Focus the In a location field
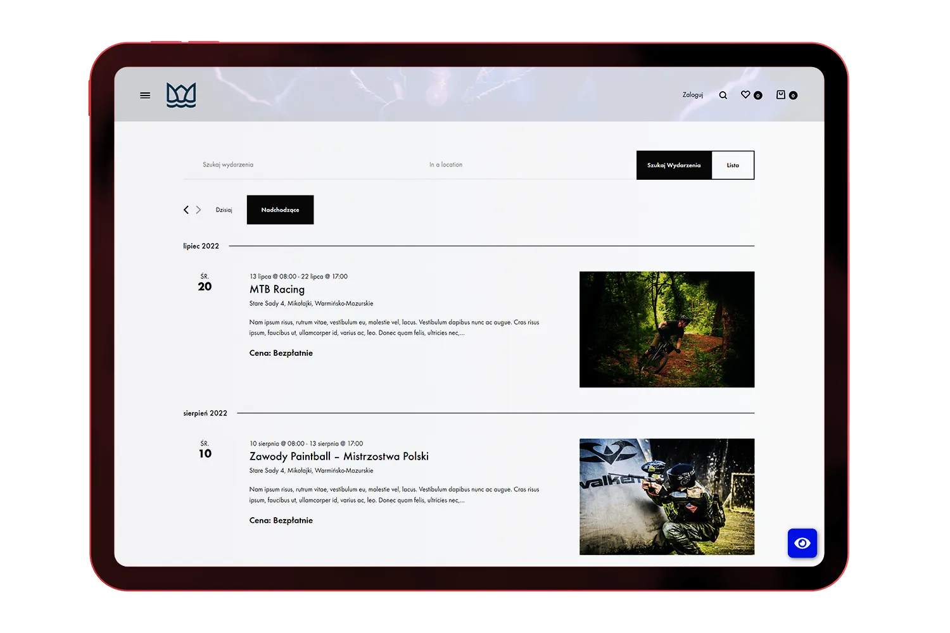 point(523,165)
